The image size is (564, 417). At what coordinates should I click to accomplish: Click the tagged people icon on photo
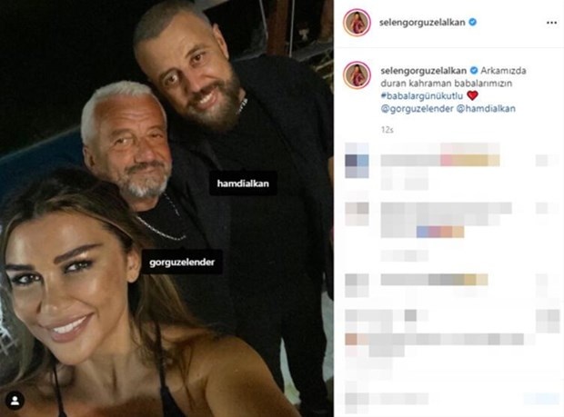click(15, 401)
